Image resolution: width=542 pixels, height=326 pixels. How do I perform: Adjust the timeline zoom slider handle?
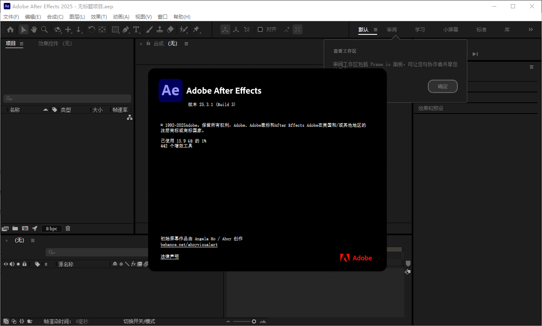point(254,321)
